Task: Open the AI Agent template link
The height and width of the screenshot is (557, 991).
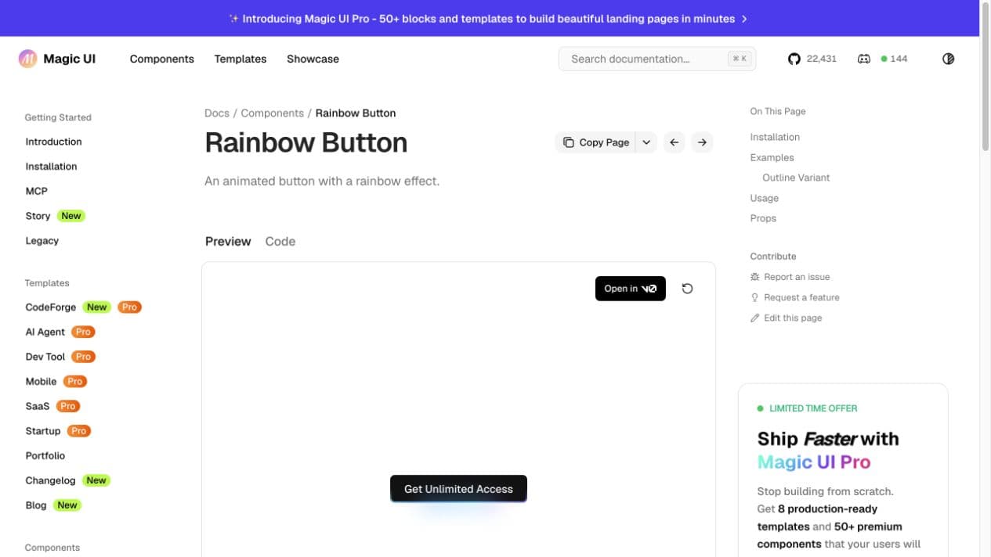Action: (45, 332)
